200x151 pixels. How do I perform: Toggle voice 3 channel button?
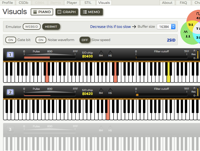coord(10,129)
